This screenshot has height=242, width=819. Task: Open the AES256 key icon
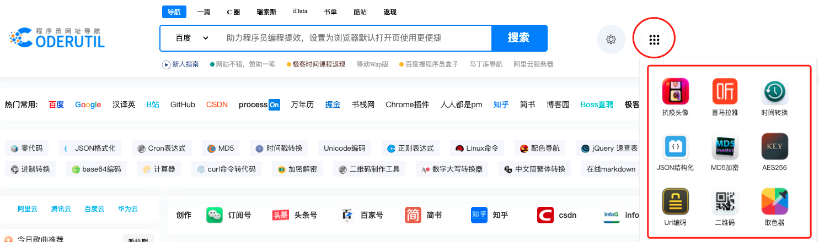pos(775,146)
